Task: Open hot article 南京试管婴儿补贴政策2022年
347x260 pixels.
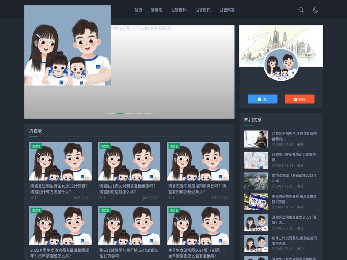Action: pyautogui.click(x=294, y=178)
